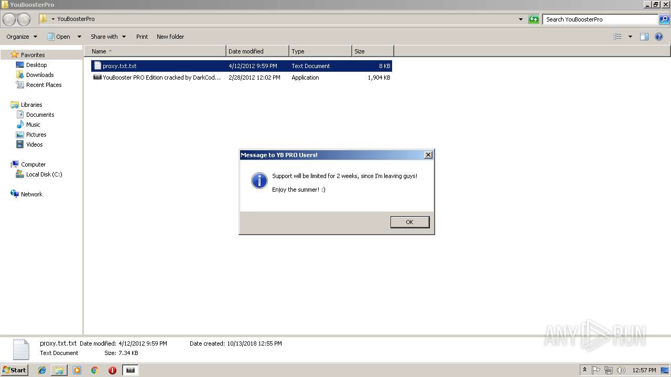Open the Help question mark icon
This screenshot has width=671, height=377.
pos(659,37)
